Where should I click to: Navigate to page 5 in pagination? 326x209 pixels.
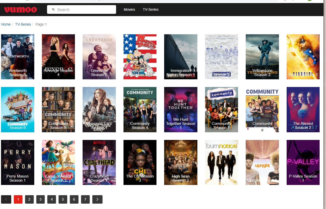(63, 200)
